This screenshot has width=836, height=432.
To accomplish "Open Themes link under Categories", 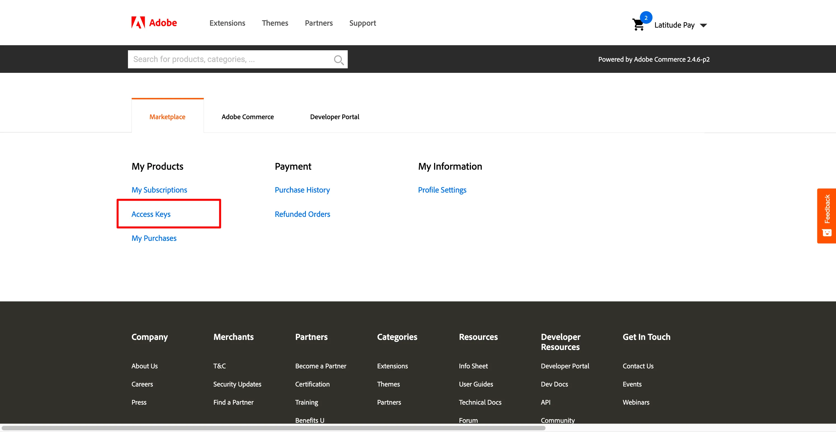I will pyautogui.click(x=389, y=384).
